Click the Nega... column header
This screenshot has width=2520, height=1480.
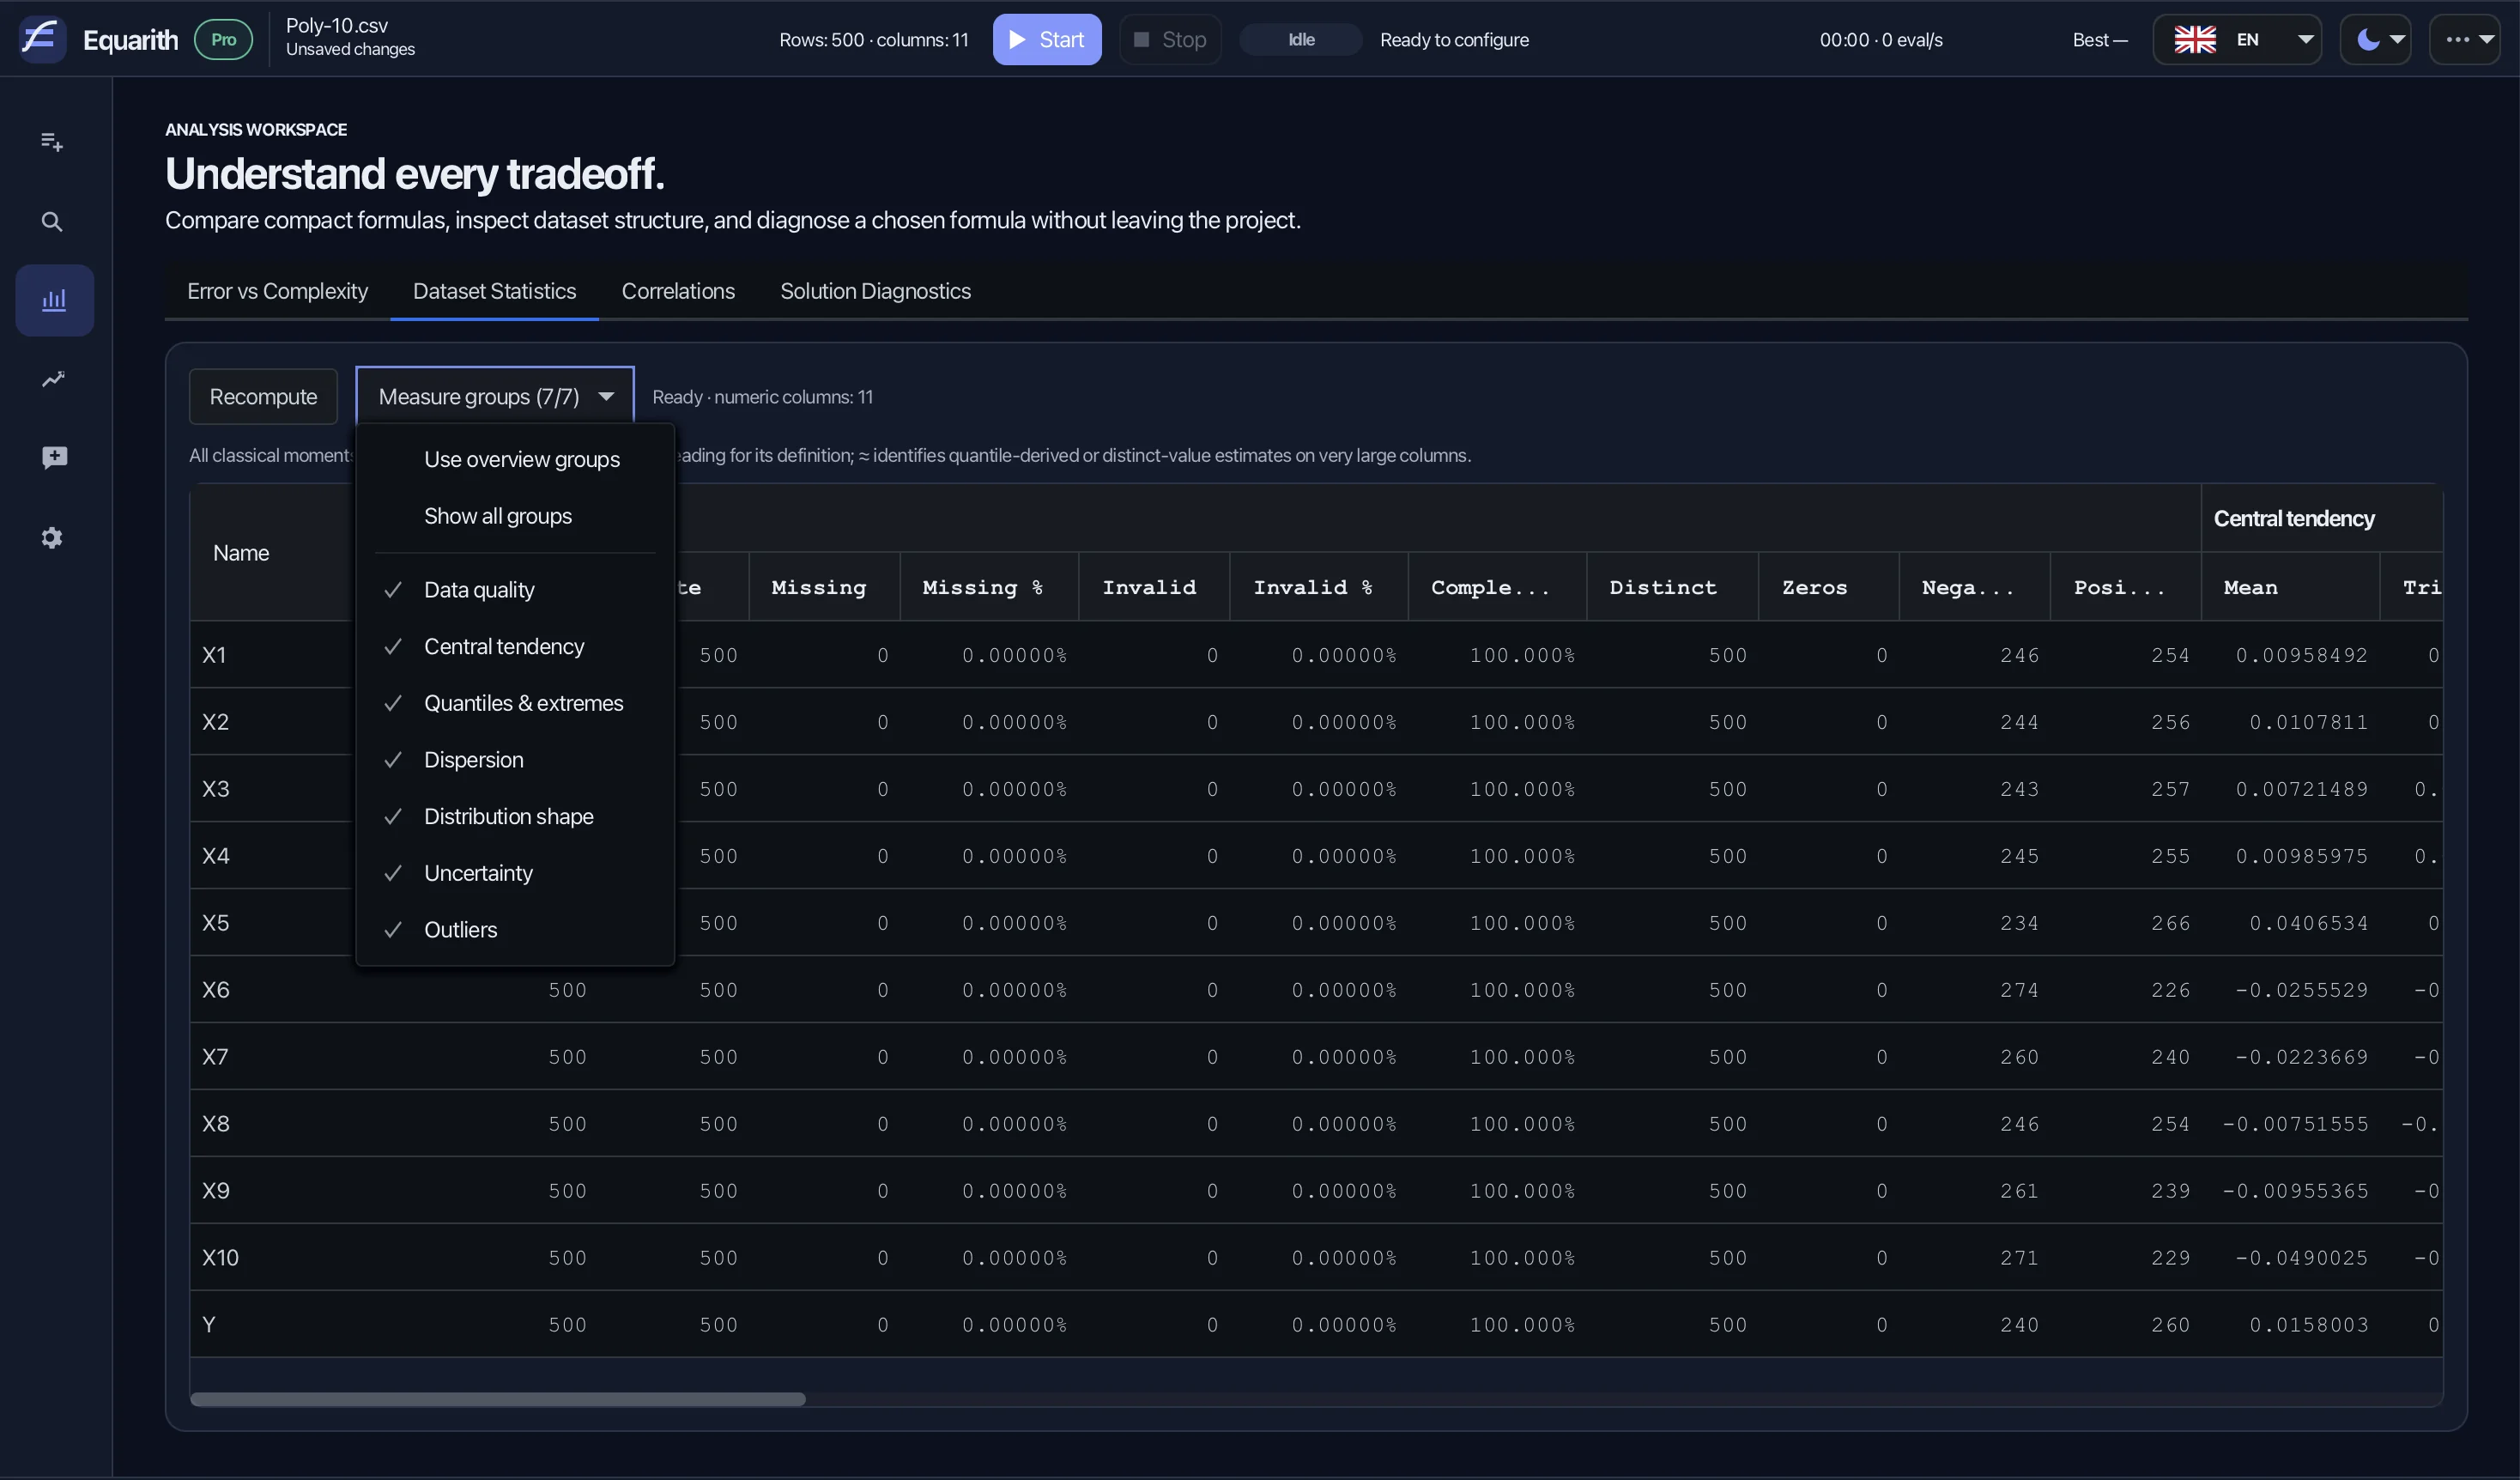(1974, 587)
